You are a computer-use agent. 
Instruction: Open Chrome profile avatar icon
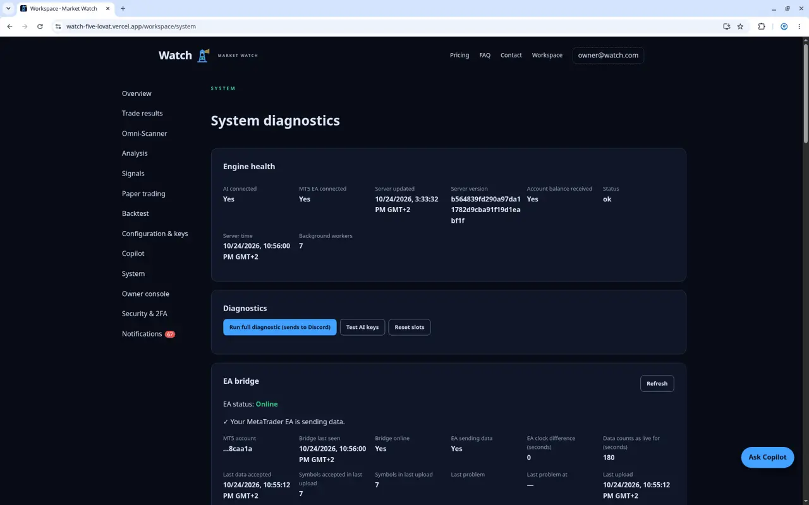(784, 27)
